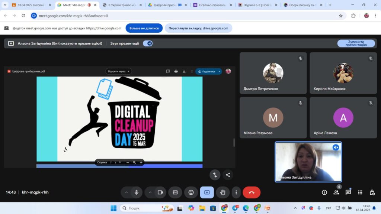381x214 pixels.
Task: Reload the Meet page
Action: [23, 16]
